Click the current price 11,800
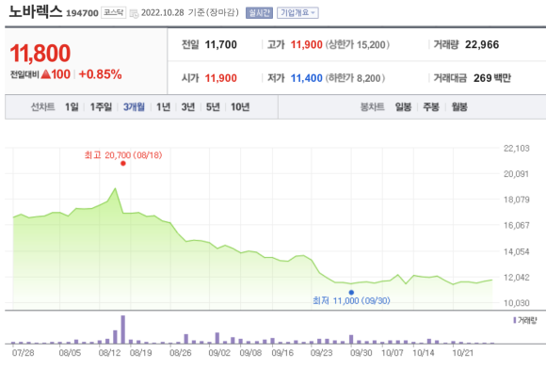This screenshot has width=546, height=369. pos(40,54)
